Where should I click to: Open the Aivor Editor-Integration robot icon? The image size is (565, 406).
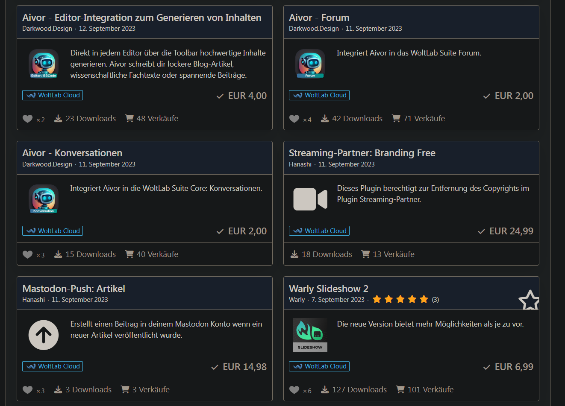tap(44, 64)
